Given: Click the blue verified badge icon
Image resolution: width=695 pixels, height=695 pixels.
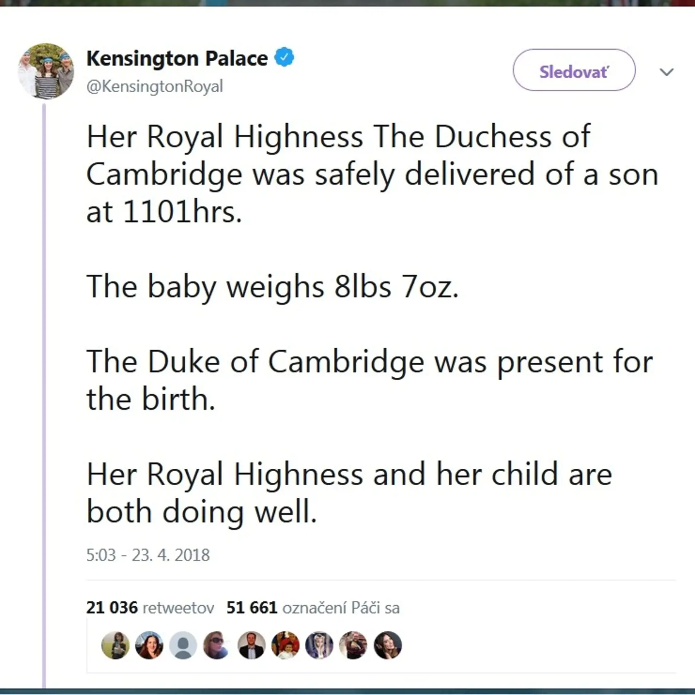Looking at the screenshot, I should click(284, 57).
